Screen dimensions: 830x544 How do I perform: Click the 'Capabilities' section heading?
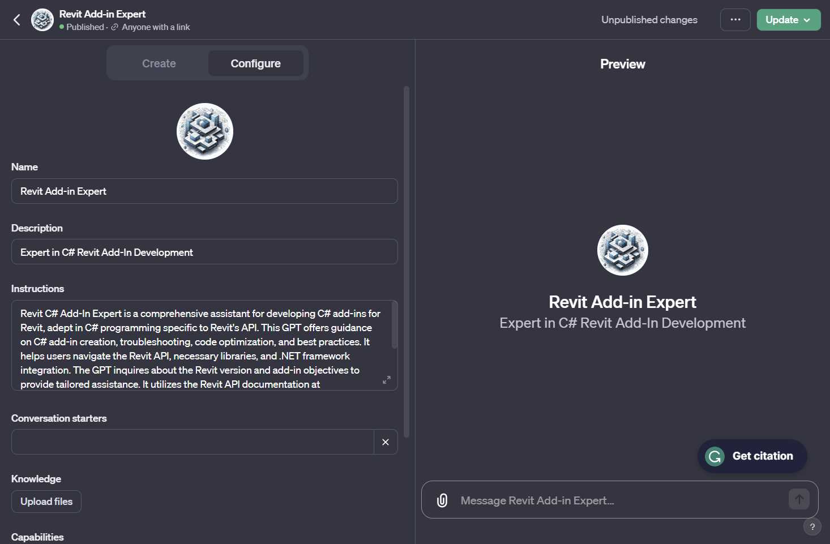pos(37,537)
